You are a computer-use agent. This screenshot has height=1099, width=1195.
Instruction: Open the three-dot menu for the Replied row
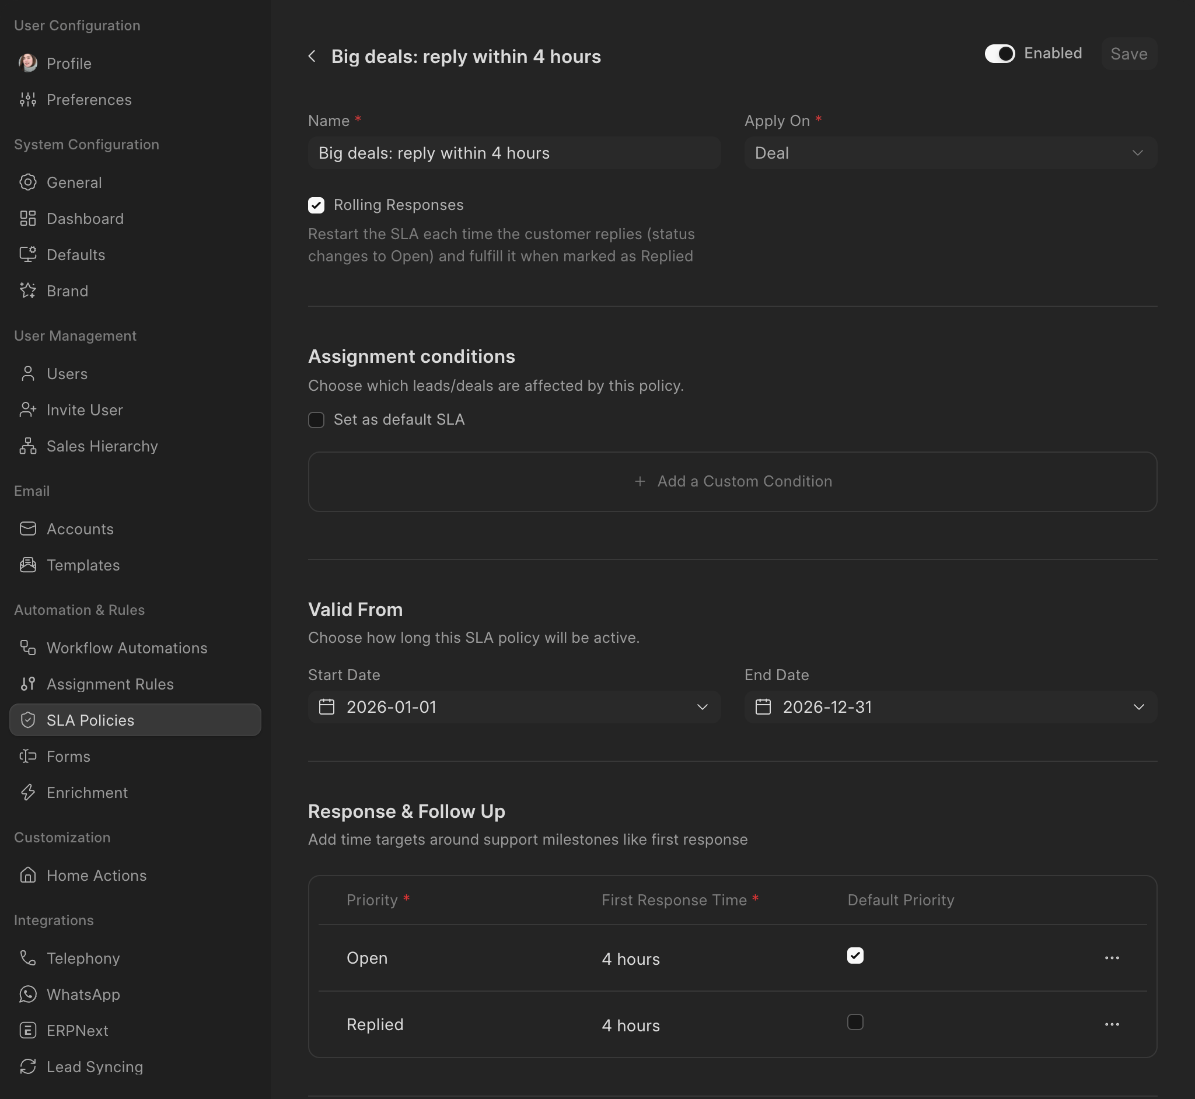pyautogui.click(x=1112, y=1024)
